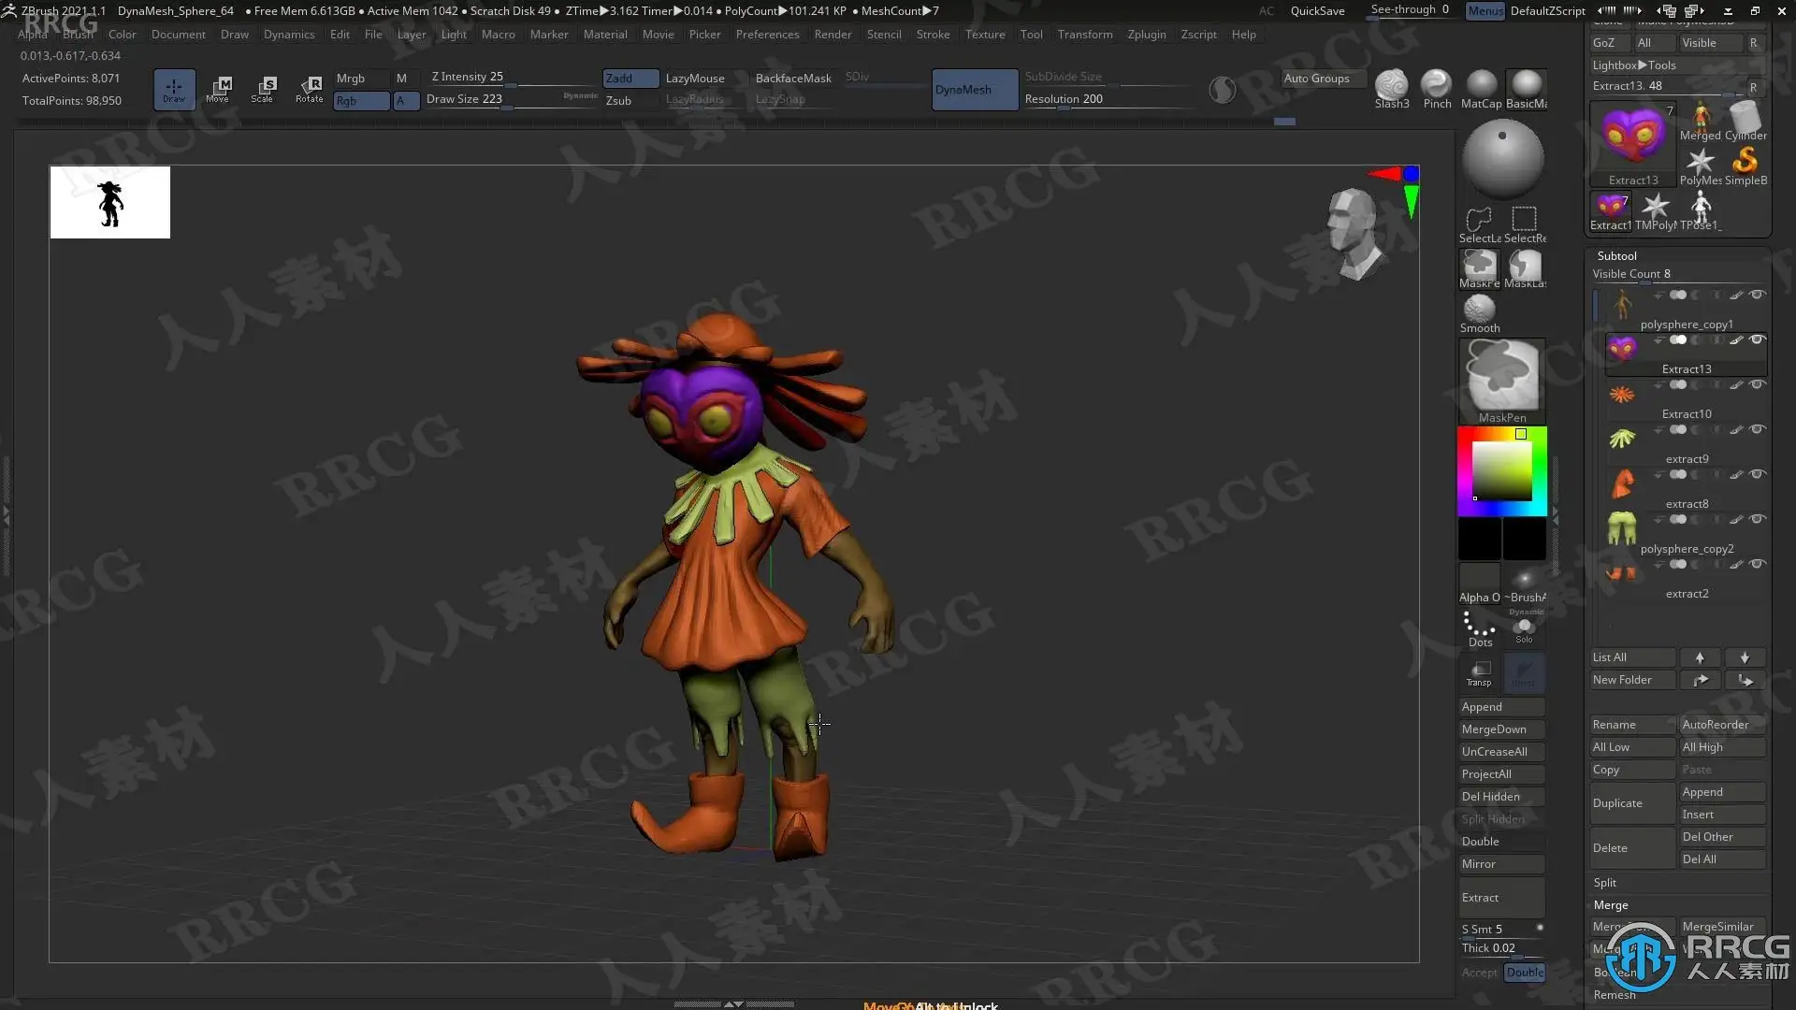Move subtool down with arrow icon
Image resolution: width=1796 pixels, height=1010 pixels.
coord(1745,657)
